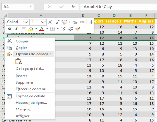Open Hauteur de ligne... option
Screen dimensions: 157x122
pyautogui.click(x=30, y=103)
